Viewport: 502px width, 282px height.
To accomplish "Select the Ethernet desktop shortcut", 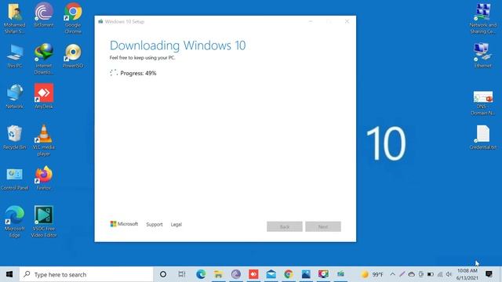I will (483, 56).
